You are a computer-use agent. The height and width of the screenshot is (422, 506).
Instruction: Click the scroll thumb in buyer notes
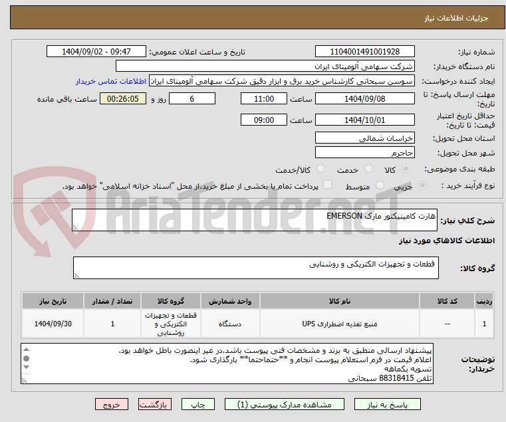tap(27, 358)
